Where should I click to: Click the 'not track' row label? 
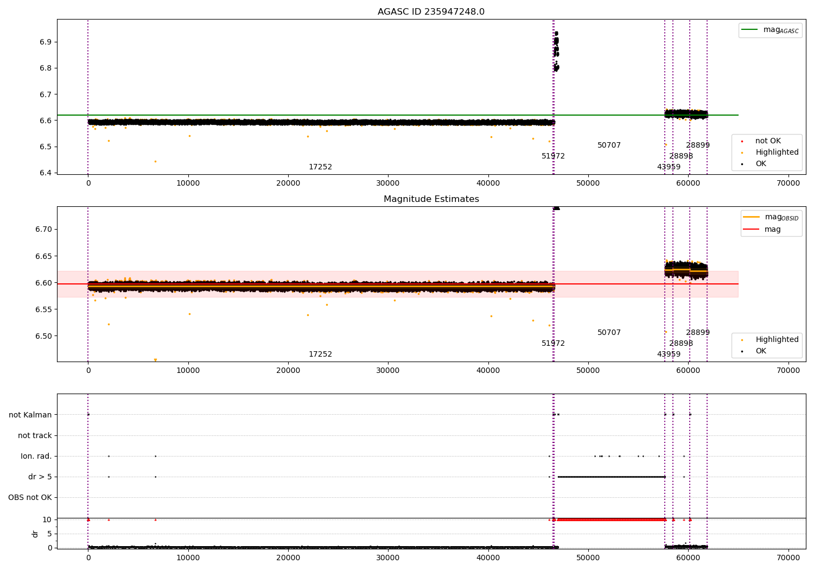pos(35,435)
